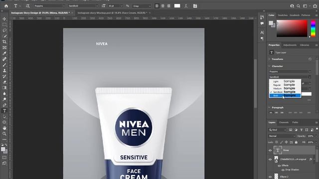
Task: Click the text color swatch in options bar
Action: coord(177,6)
